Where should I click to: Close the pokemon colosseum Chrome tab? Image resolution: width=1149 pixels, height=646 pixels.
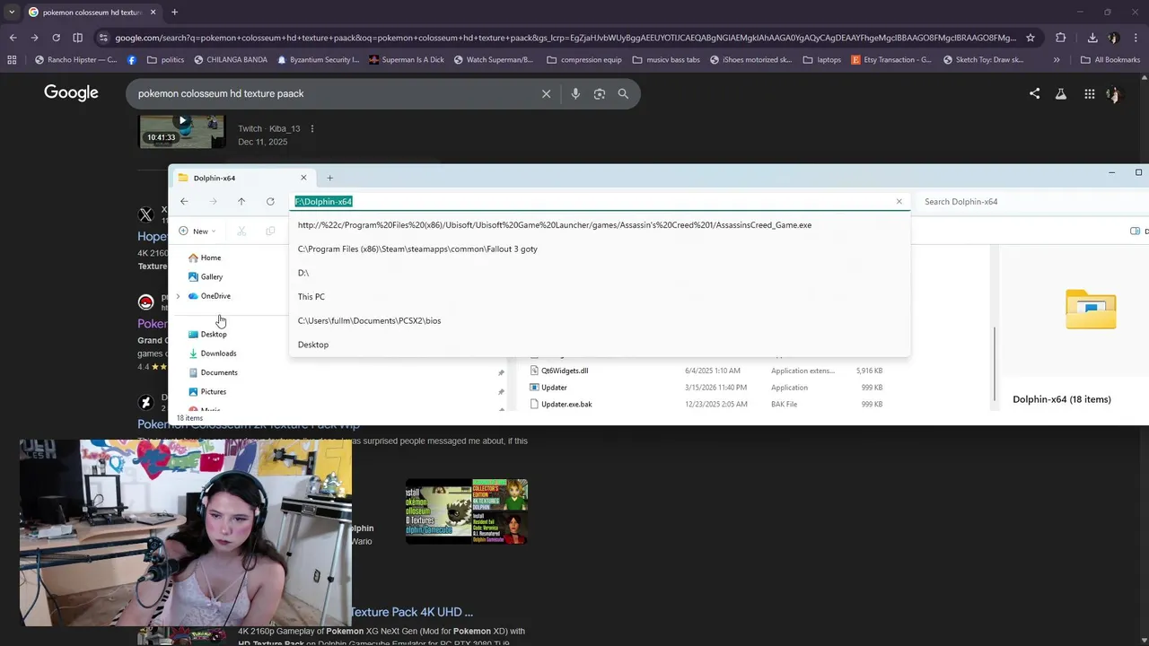point(153,12)
